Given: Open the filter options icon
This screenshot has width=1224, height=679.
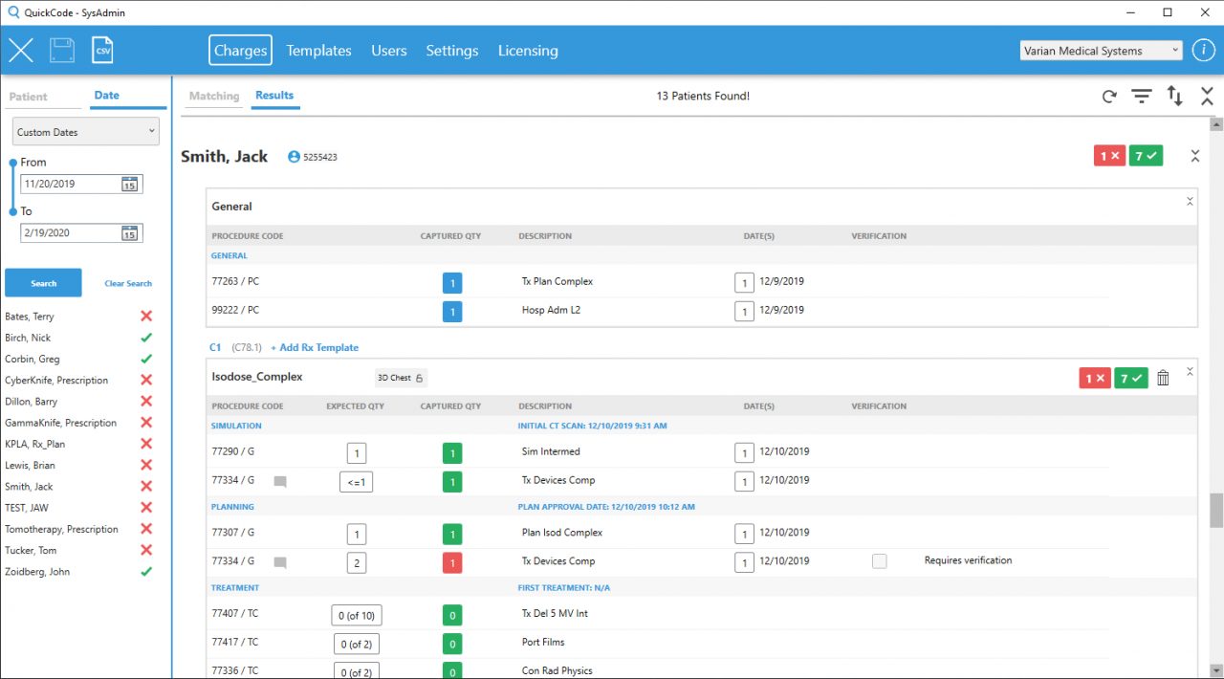Looking at the screenshot, I should [x=1142, y=96].
